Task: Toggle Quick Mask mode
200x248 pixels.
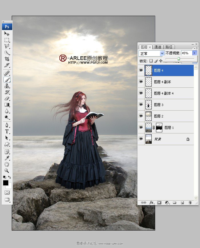Action: pyautogui.click(x=7, y=193)
